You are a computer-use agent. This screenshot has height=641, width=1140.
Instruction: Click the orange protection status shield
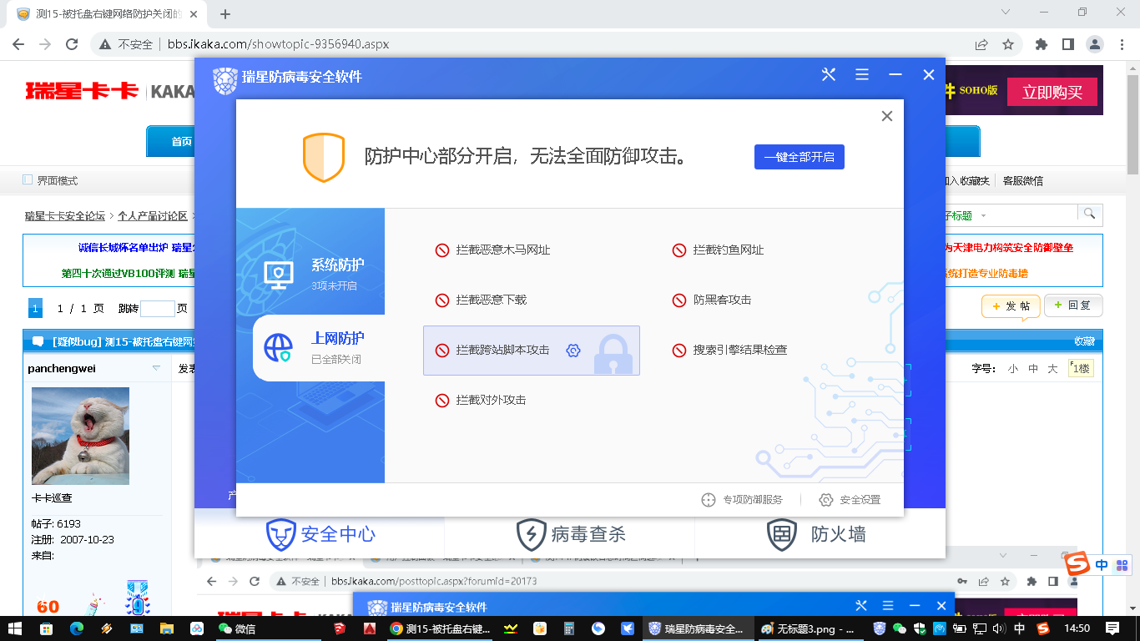pyautogui.click(x=324, y=157)
